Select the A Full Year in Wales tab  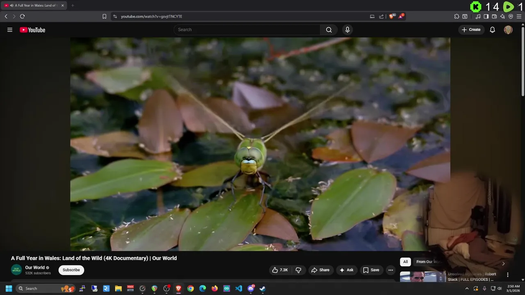tap(34, 5)
